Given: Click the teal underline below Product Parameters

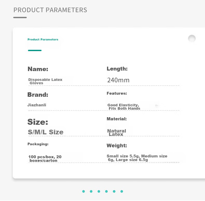Looking at the screenshot, I should click(x=35, y=51).
